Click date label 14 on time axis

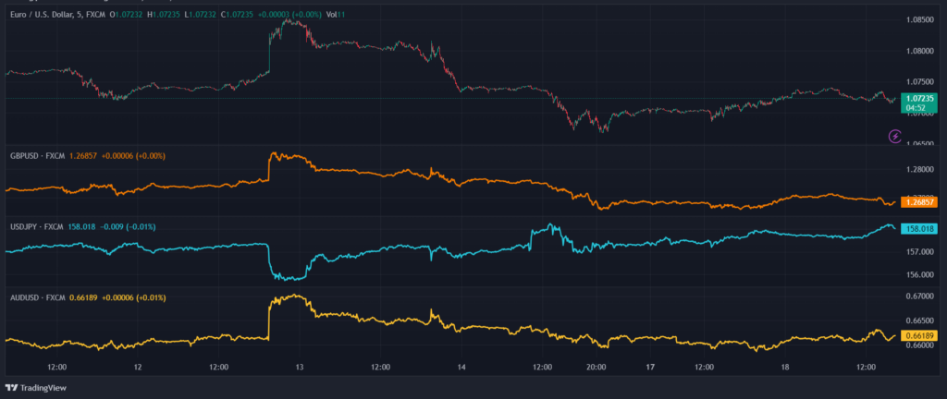461,367
